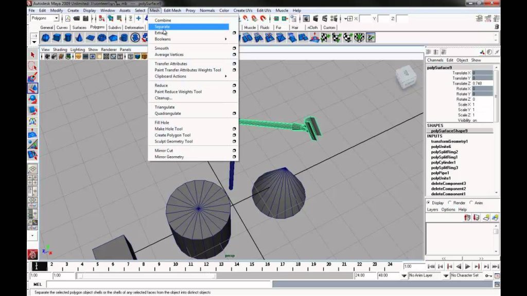
Task: Toggle select by object type mode
Action: [110, 18]
